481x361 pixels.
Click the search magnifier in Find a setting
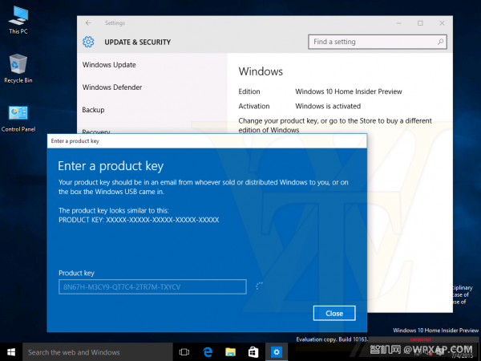click(x=440, y=42)
